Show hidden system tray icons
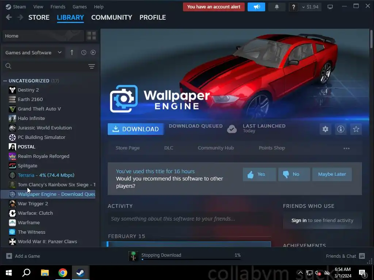The height and width of the screenshot is (280, 374). [300, 273]
